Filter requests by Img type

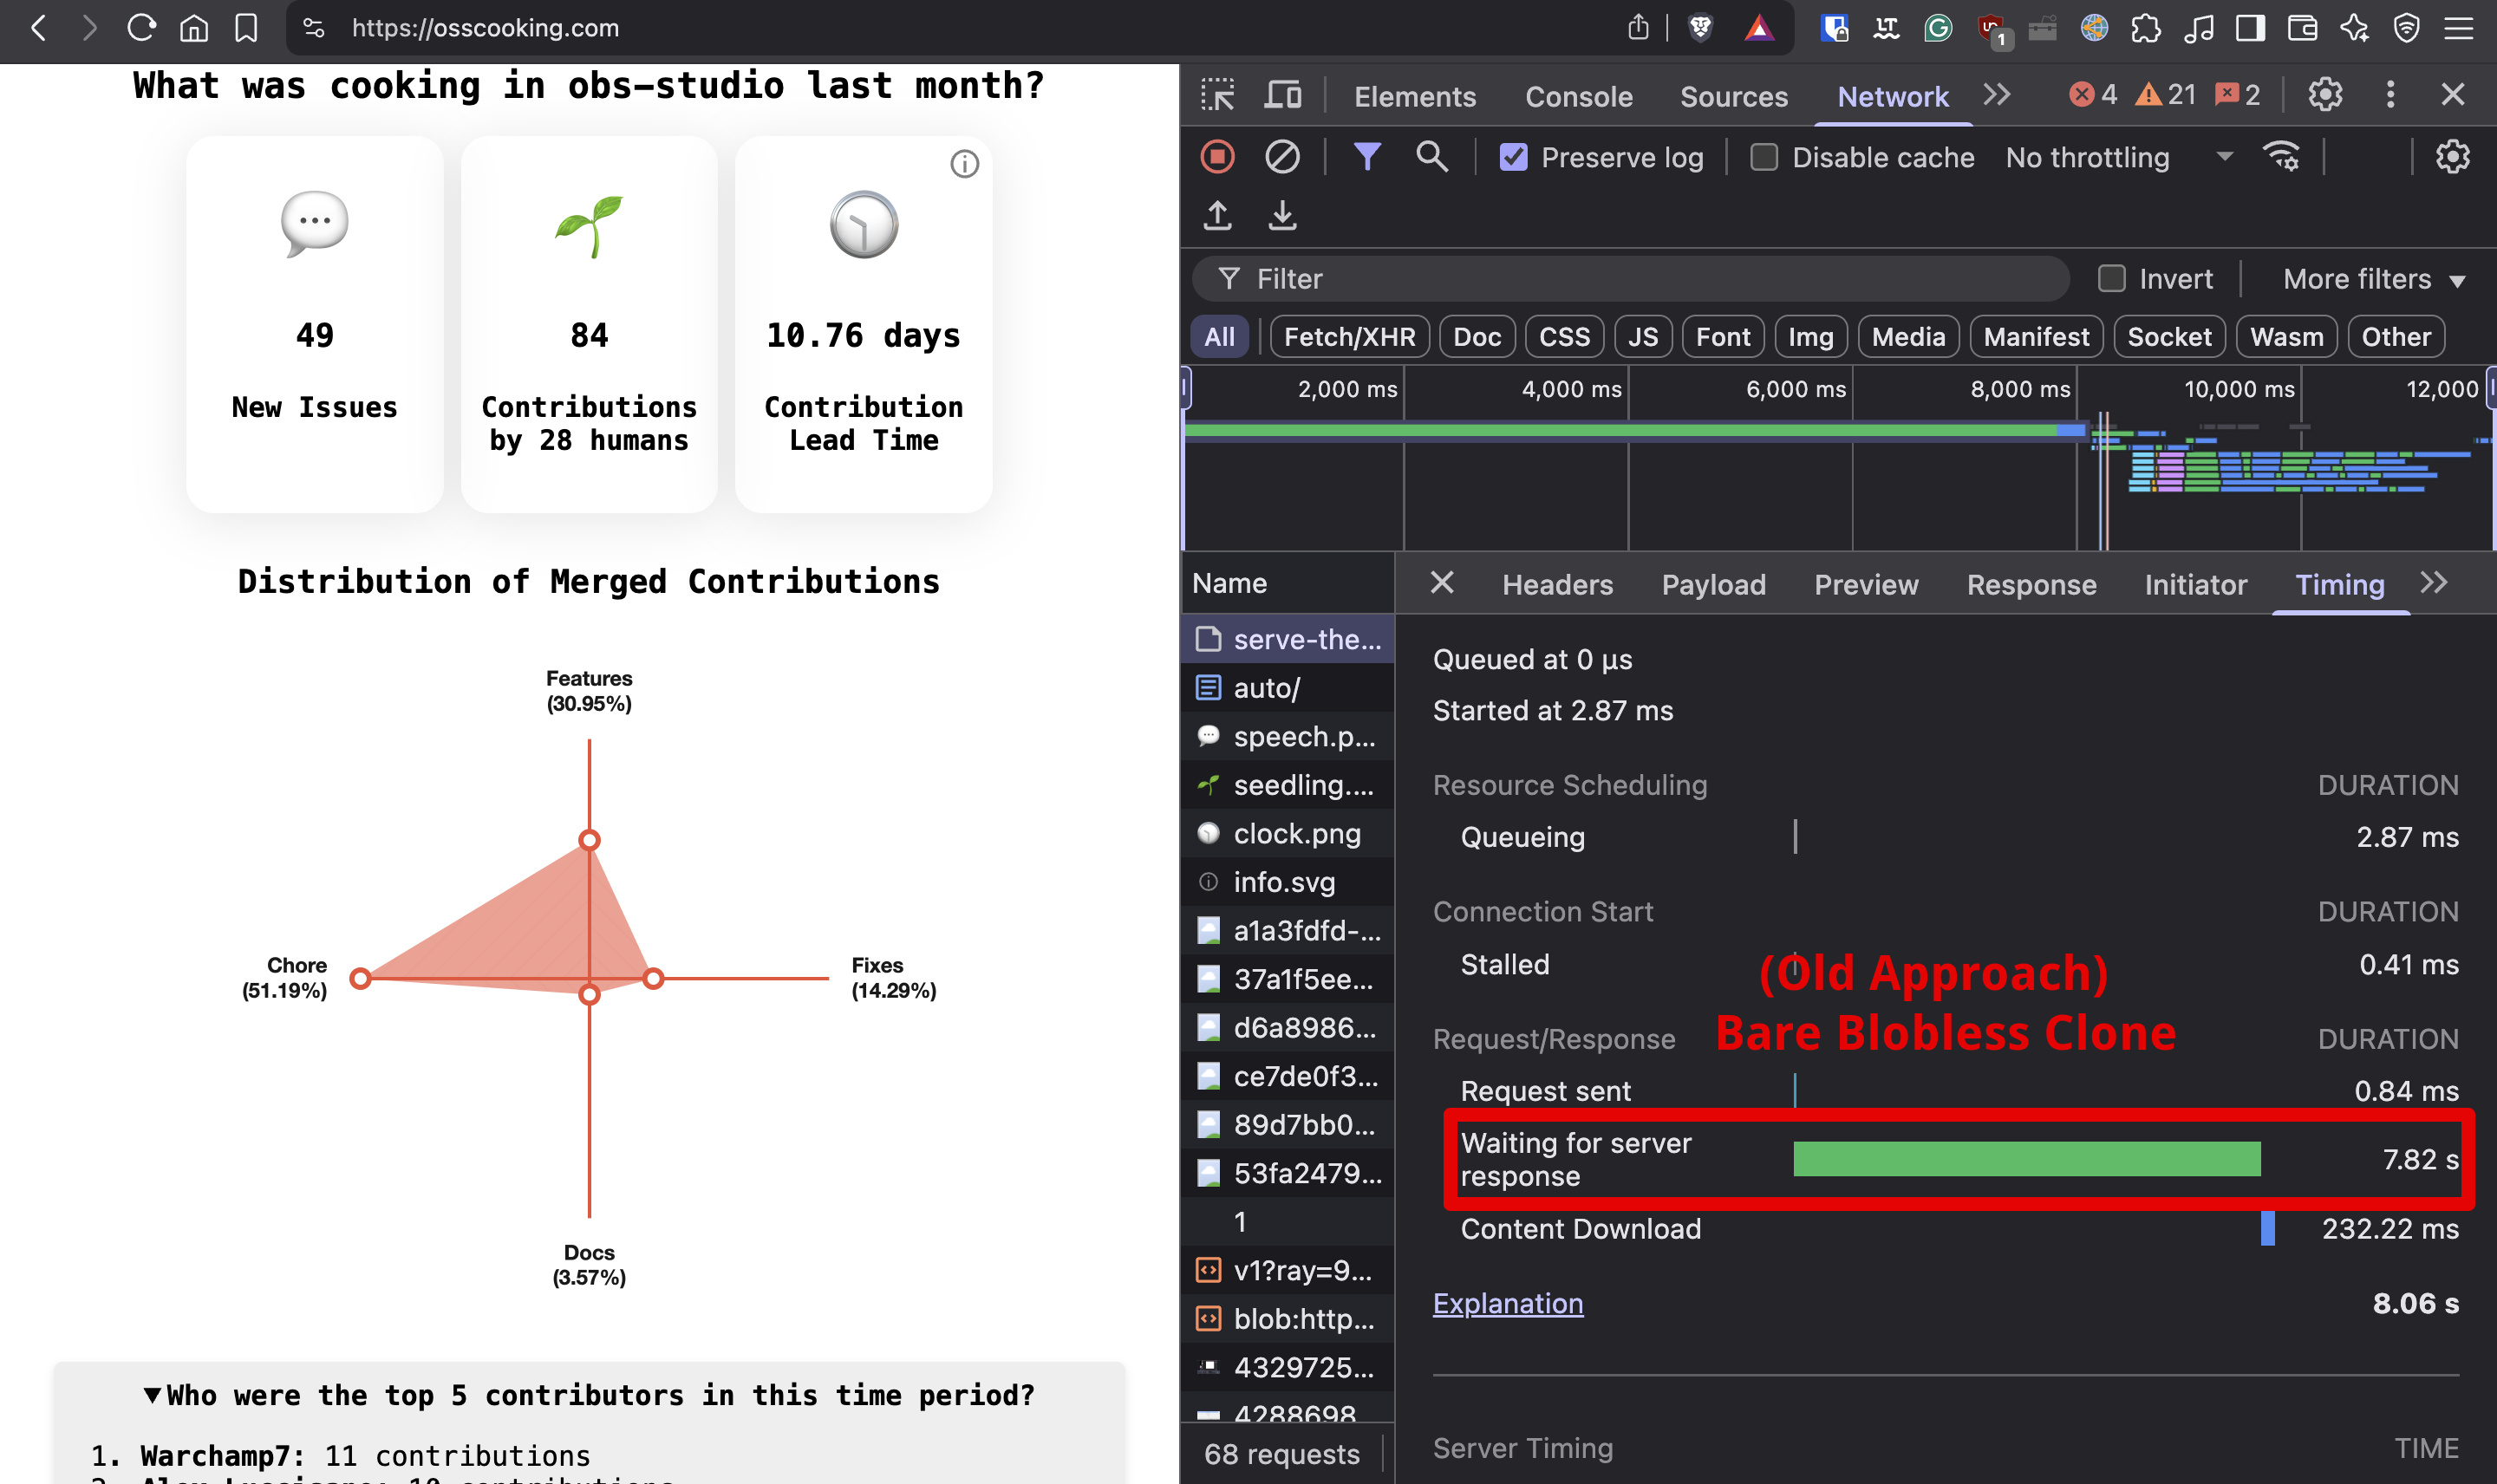1810,337
